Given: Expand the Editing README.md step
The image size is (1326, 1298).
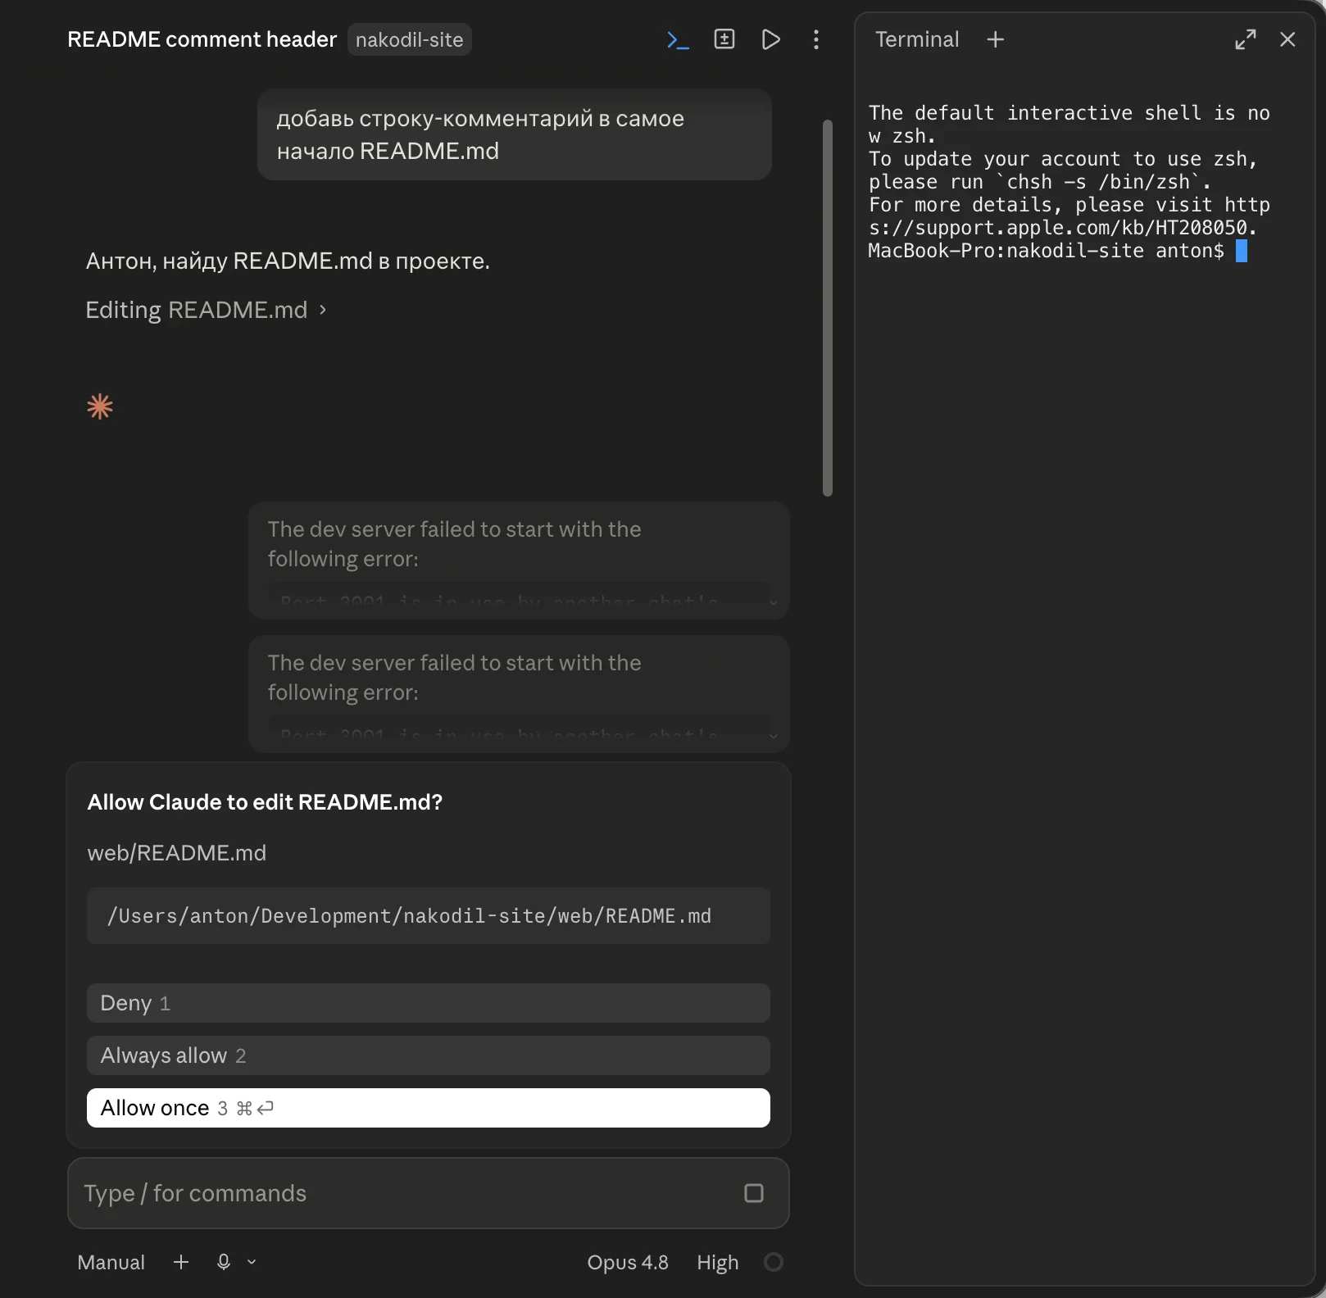Looking at the screenshot, I should pyautogui.click(x=206, y=310).
